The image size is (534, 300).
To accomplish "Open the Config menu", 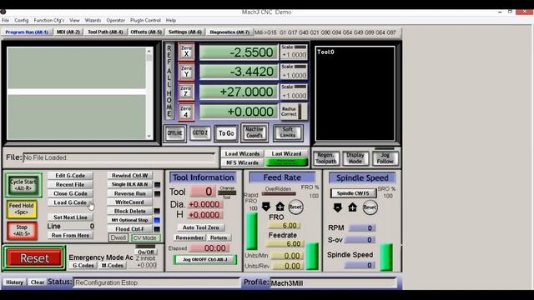I will click(x=22, y=20).
